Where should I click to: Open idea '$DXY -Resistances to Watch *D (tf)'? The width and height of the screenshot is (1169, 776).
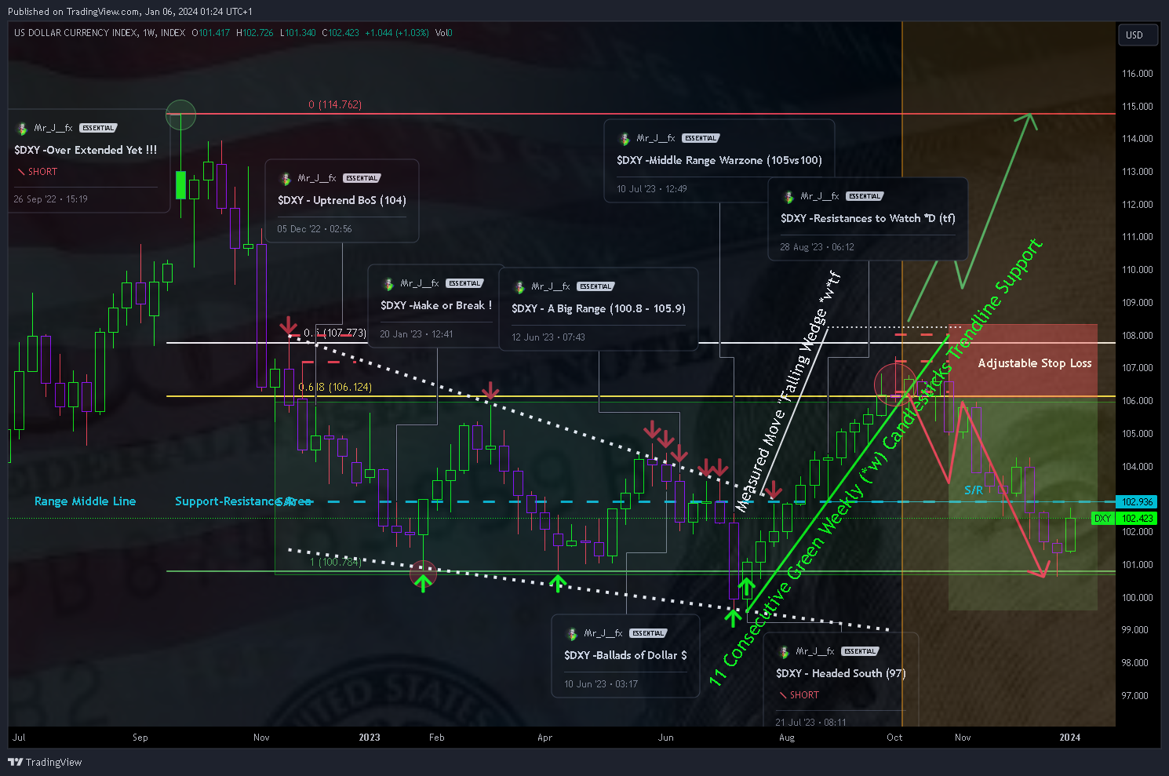pos(868,218)
